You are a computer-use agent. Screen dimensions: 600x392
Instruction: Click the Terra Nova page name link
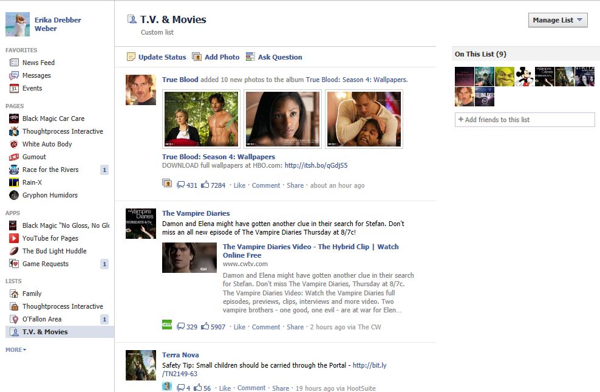[180, 355]
